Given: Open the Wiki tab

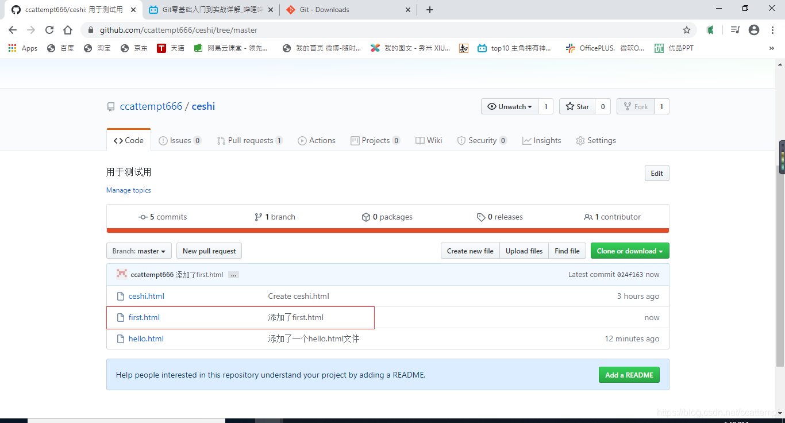Looking at the screenshot, I should tap(429, 140).
